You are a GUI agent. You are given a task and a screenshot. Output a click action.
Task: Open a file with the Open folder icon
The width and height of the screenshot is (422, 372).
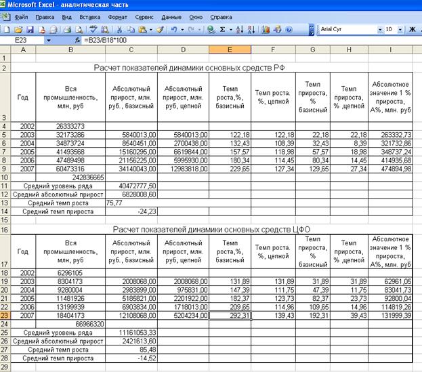18,30
